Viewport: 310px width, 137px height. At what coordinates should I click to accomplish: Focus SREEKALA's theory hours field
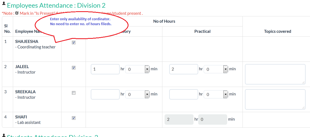click(105, 94)
